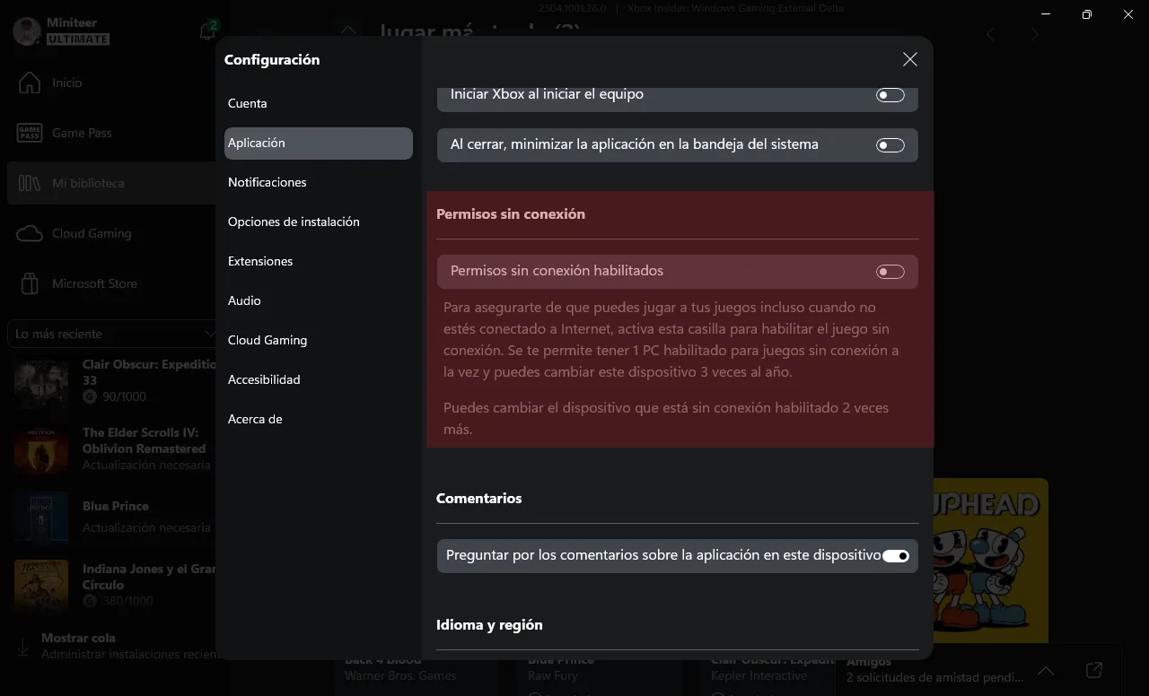Click the Game Pass icon in sidebar
Viewport: 1149px width, 696px height.
coord(30,133)
